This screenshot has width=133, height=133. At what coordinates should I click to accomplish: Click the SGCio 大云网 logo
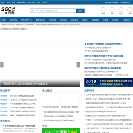pos(8,11)
